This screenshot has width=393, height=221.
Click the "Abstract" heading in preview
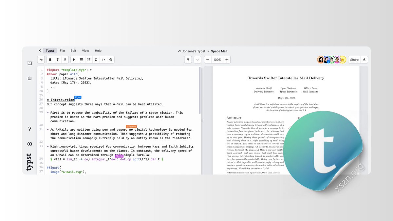pyautogui.click(x=234, y=118)
